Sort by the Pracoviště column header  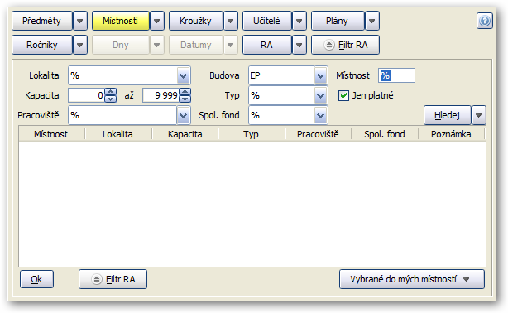[x=318, y=134]
